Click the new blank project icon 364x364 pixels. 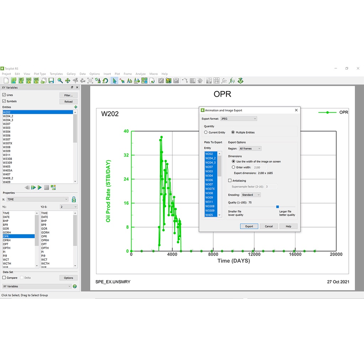tap(6, 81)
